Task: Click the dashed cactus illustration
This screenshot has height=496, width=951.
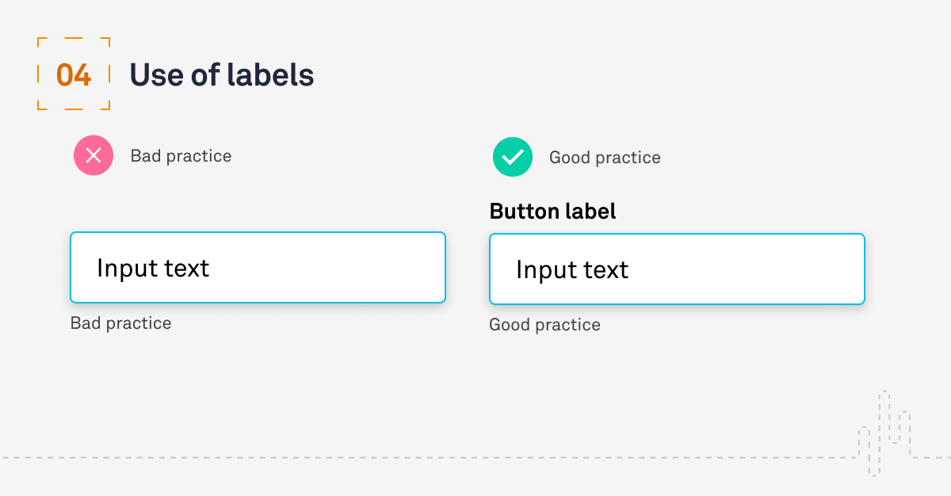Action: pyautogui.click(x=884, y=433)
